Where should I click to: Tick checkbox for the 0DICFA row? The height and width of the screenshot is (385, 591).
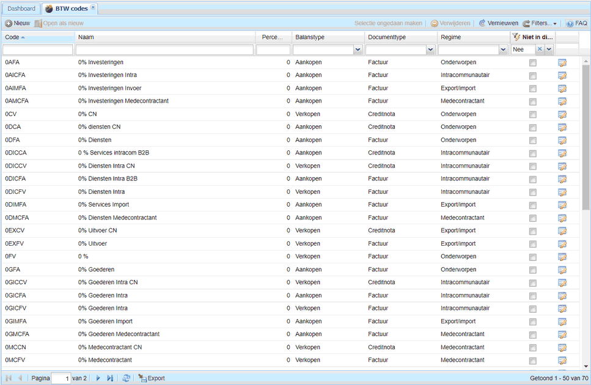pyautogui.click(x=532, y=179)
